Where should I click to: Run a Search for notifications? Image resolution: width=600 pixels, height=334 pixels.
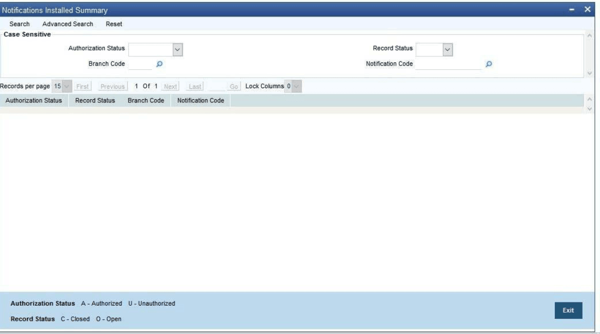click(x=20, y=24)
